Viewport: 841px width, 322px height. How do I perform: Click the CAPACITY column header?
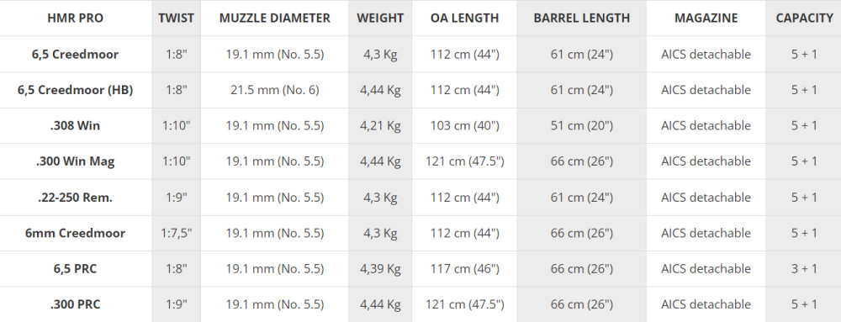tap(804, 18)
